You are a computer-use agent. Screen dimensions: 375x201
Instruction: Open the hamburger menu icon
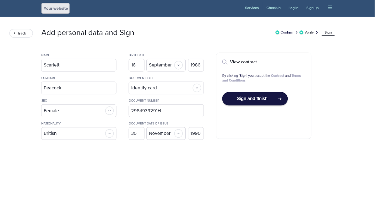[330, 8]
